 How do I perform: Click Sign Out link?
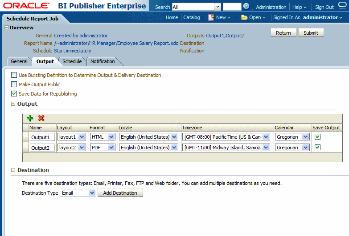point(324,7)
